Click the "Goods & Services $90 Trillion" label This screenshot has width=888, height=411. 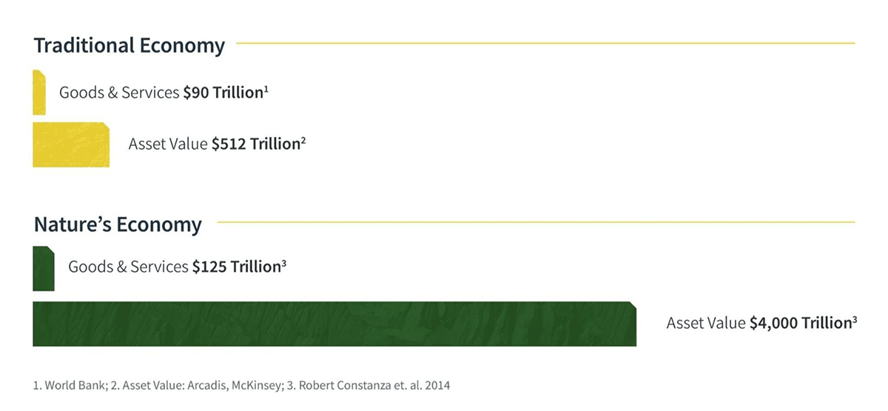pos(161,93)
